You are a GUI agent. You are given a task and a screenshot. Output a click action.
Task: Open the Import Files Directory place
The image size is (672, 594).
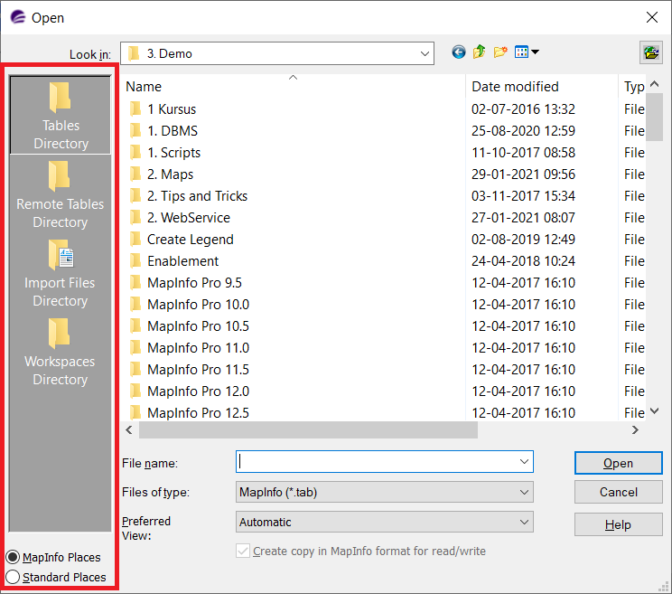coord(61,273)
